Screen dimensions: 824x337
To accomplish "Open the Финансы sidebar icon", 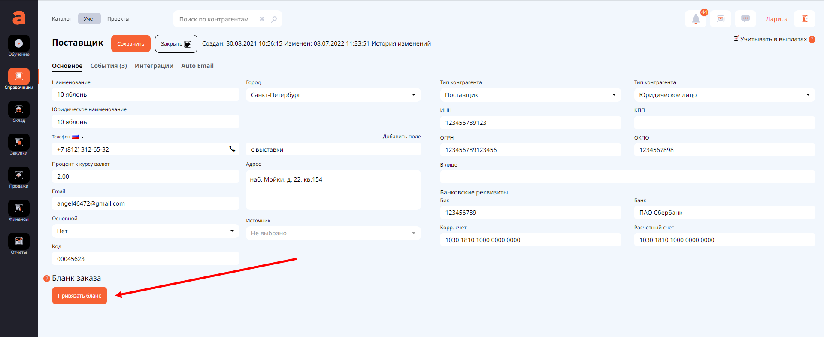I will point(19,209).
